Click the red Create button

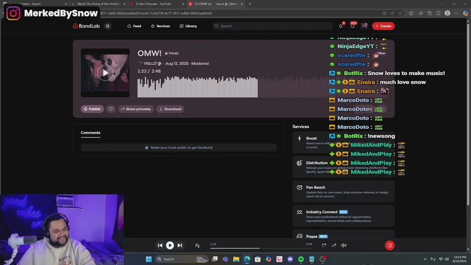pyautogui.click(x=383, y=26)
